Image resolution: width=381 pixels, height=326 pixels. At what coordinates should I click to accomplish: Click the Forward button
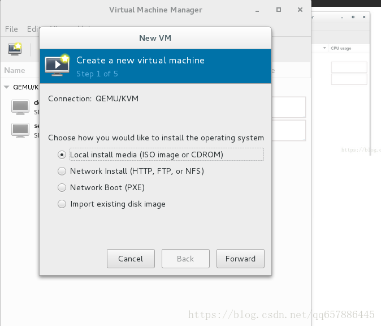[240, 259]
